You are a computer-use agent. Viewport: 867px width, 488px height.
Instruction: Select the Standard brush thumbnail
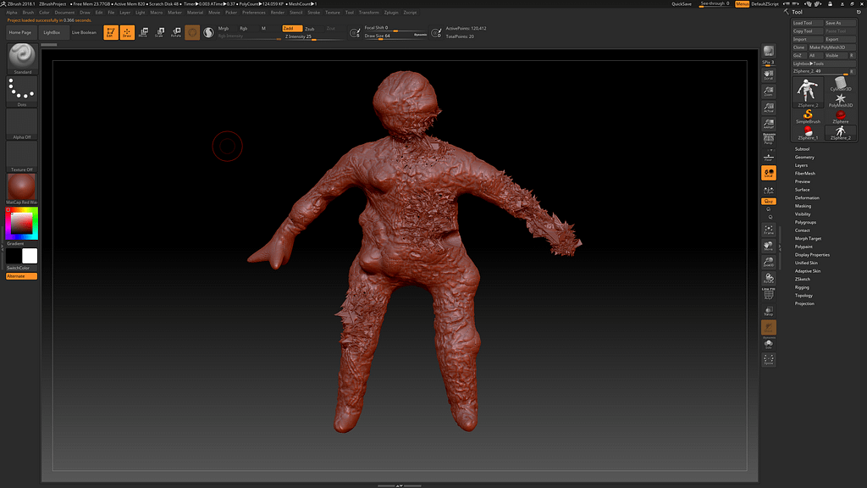21,56
